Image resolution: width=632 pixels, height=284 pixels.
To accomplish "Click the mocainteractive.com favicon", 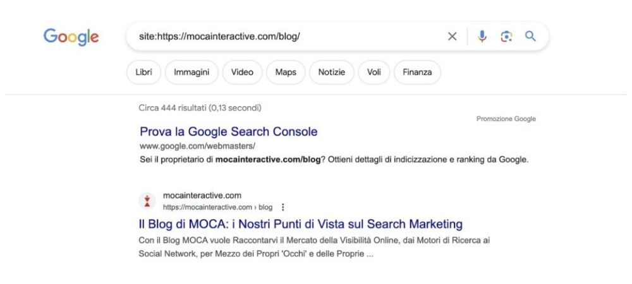I will coord(147,201).
